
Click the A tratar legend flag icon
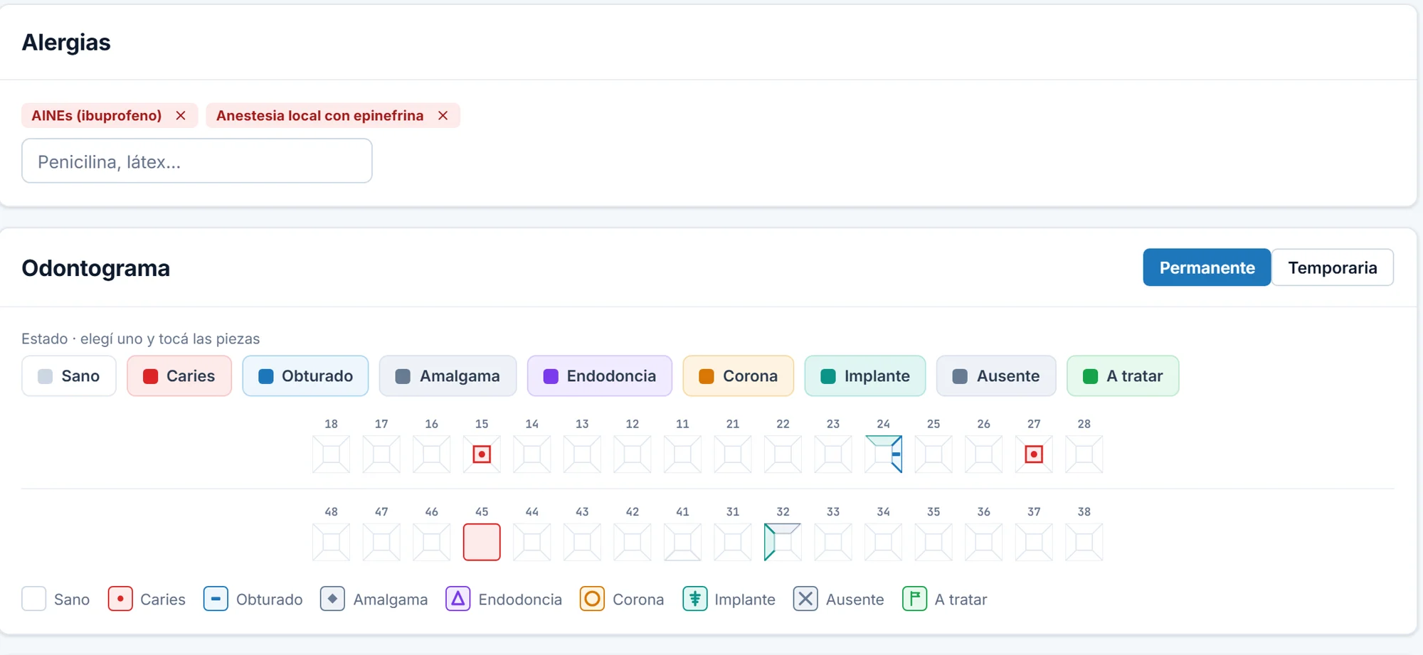click(914, 599)
